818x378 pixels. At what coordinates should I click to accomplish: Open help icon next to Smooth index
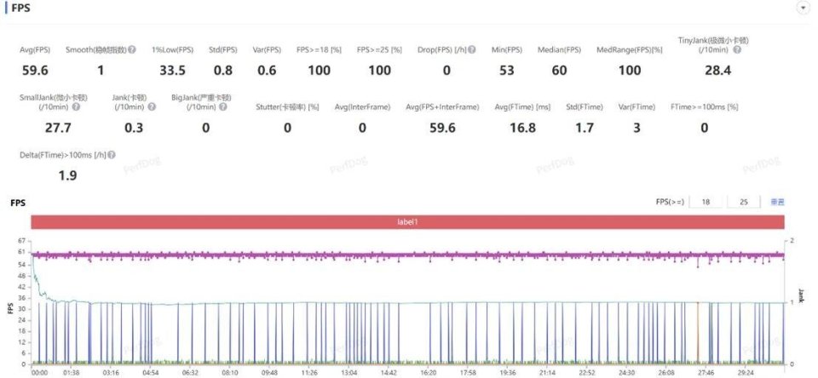click(132, 50)
